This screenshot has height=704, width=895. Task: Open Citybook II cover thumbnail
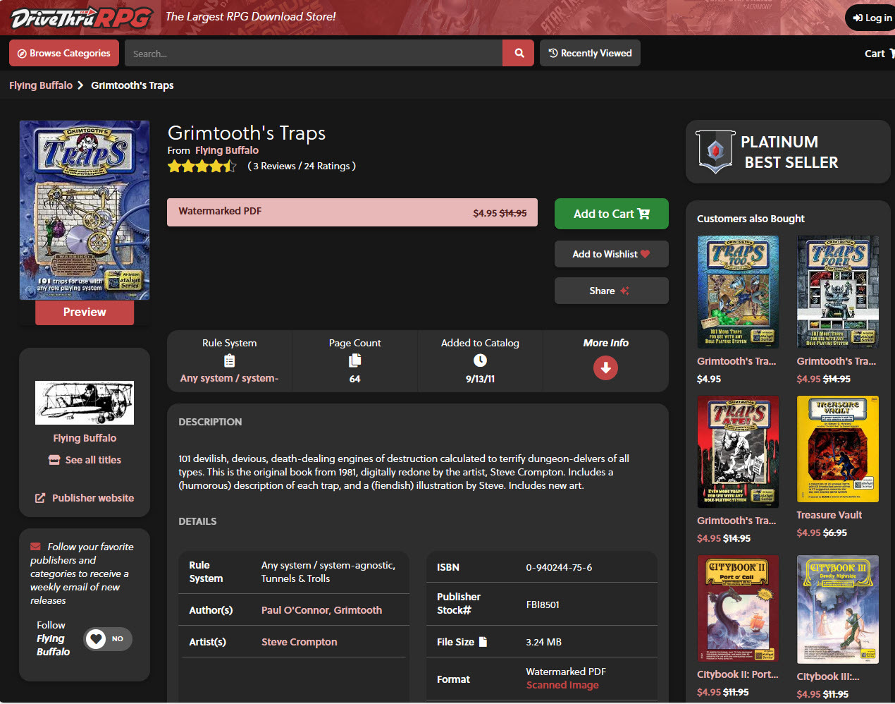738,608
